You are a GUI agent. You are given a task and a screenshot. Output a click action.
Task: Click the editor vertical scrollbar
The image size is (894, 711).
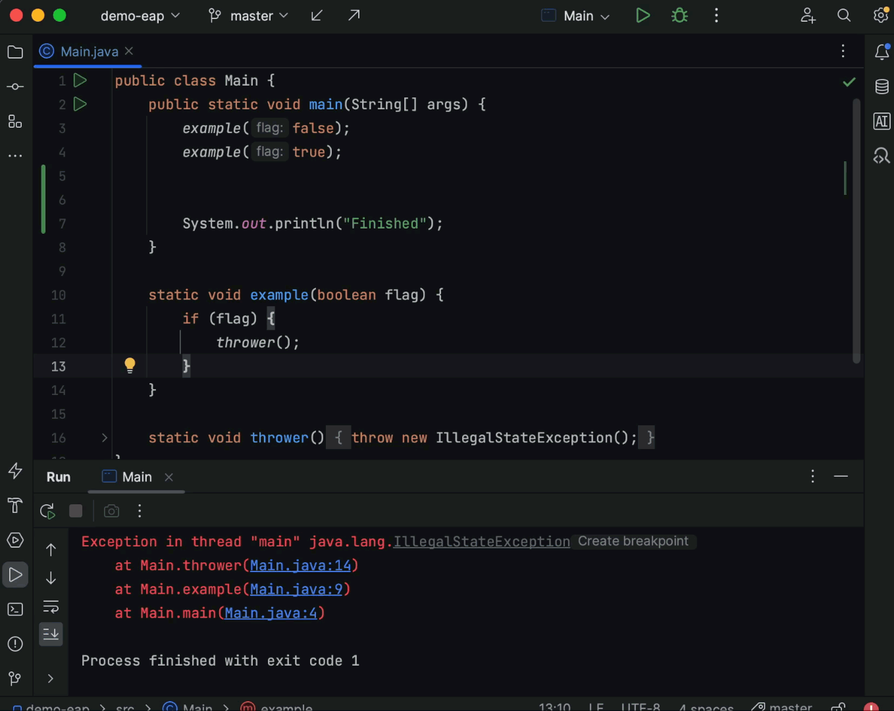coord(856,230)
